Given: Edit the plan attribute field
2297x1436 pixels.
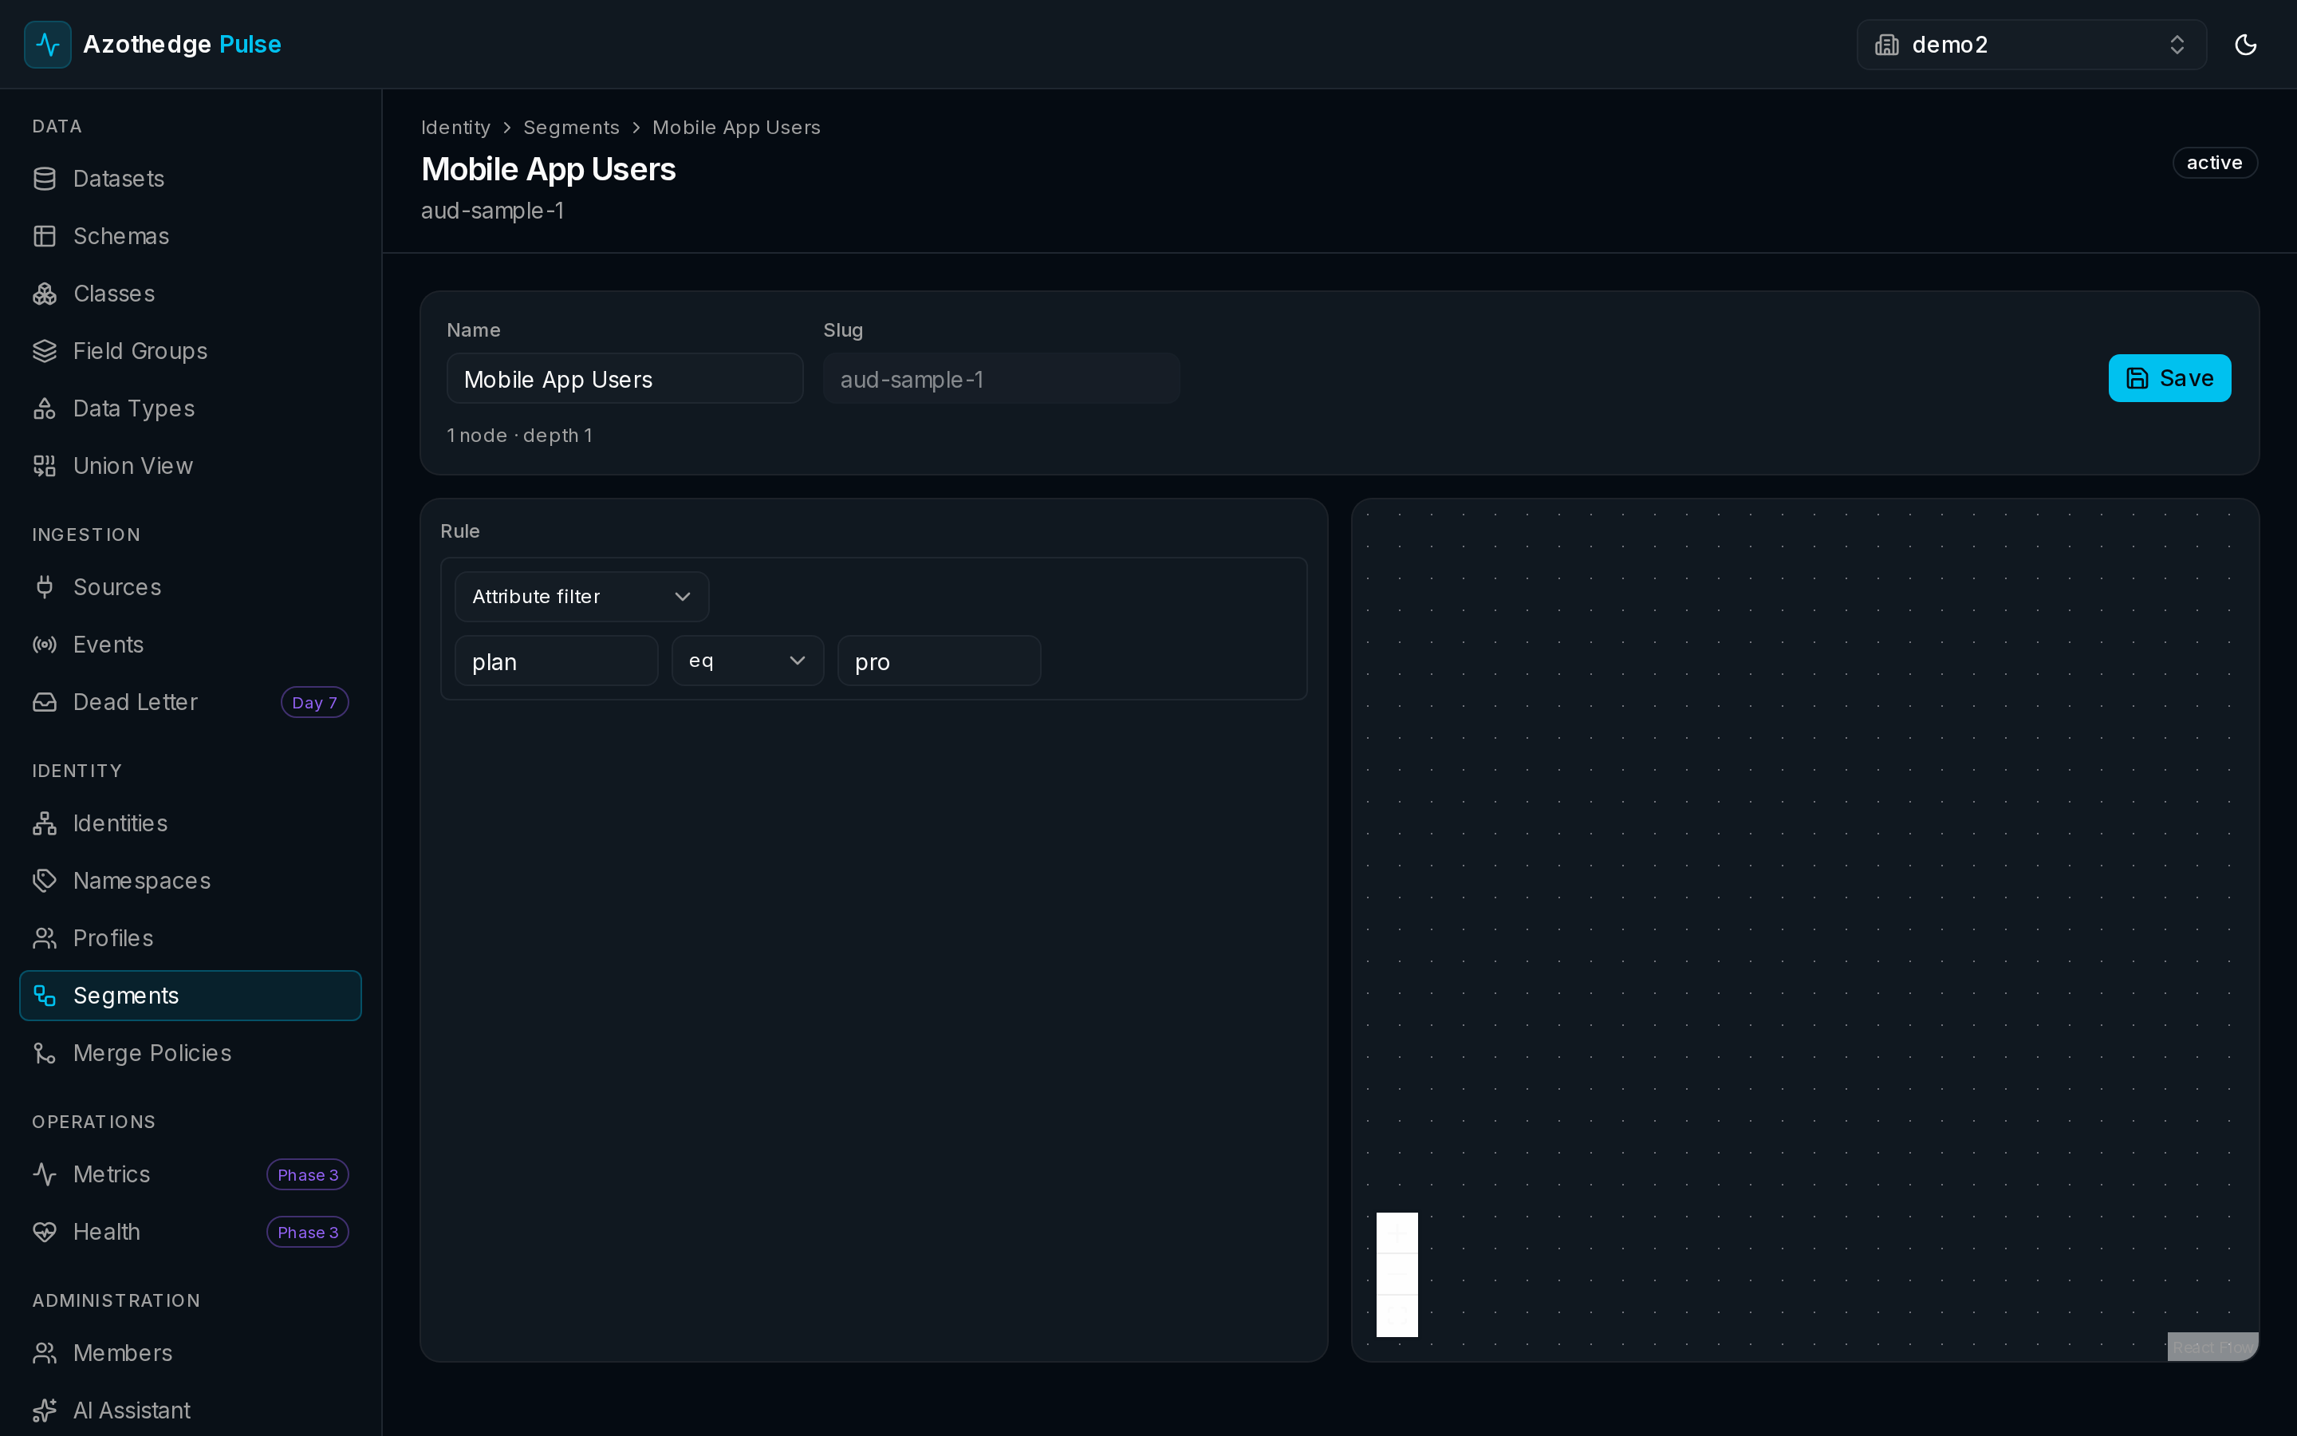Looking at the screenshot, I should (556, 661).
